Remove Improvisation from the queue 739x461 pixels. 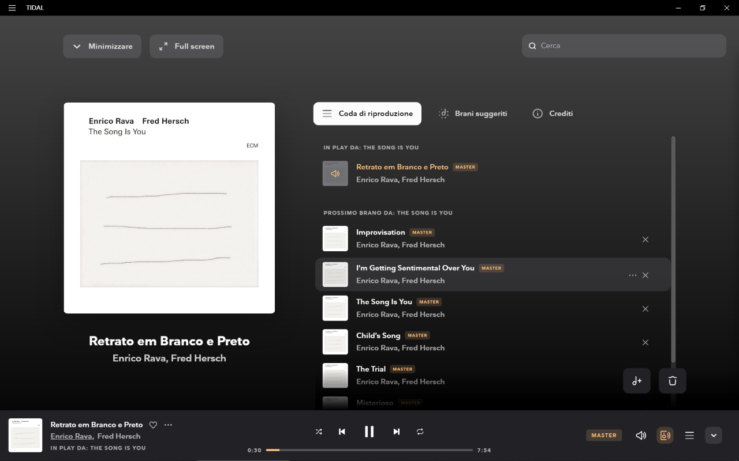pos(645,239)
